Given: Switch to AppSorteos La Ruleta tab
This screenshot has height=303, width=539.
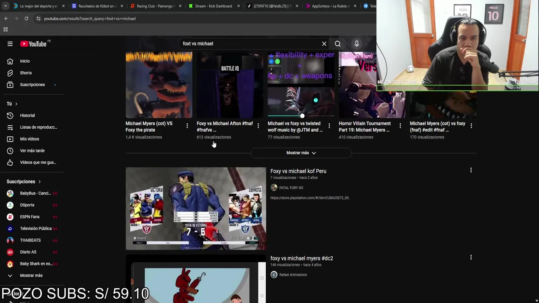Looking at the screenshot, I should 331,6.
